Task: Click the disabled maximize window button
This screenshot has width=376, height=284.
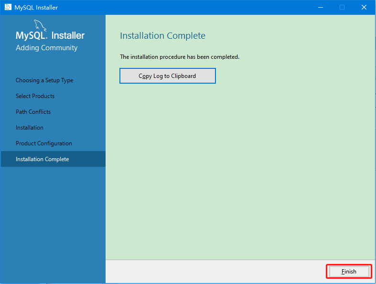Action: tap(342, 8)
